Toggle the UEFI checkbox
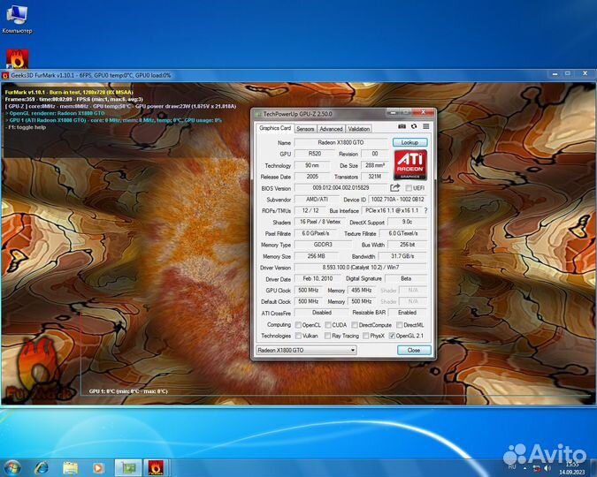 pos(408,188)
